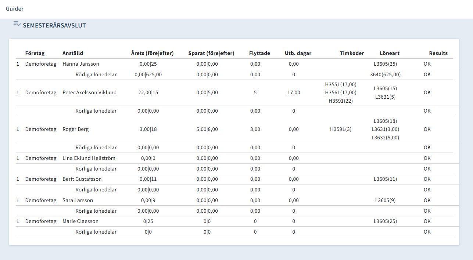473x260 pixels.
Task: Click the Företag column header
Action: point(35,53)
